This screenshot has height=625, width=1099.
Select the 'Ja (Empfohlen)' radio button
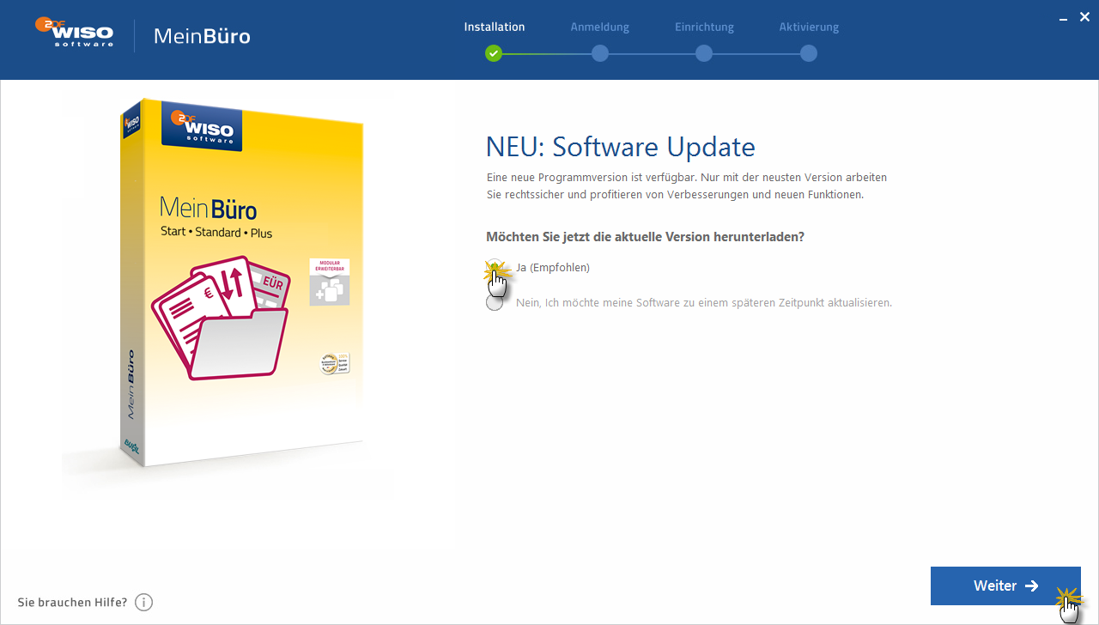(x=495, y=268)
